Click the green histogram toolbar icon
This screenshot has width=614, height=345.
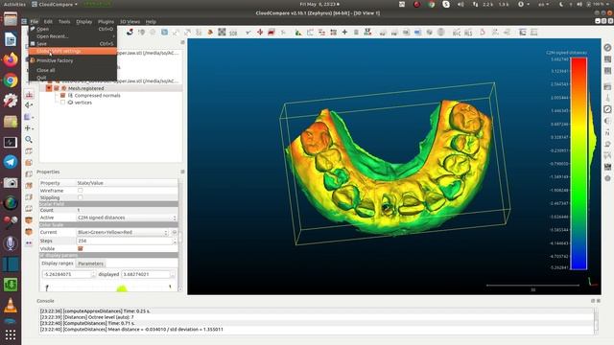click(x=298, y=33)
